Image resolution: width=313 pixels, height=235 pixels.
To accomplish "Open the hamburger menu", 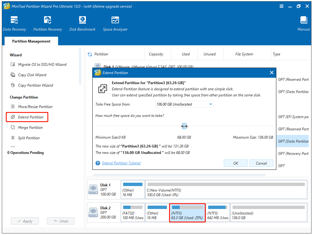I will point(281,6).
